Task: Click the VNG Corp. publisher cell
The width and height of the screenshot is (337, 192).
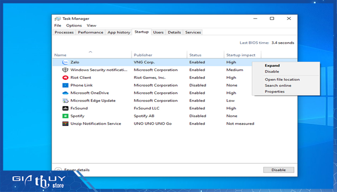Action: click(144, 62)
